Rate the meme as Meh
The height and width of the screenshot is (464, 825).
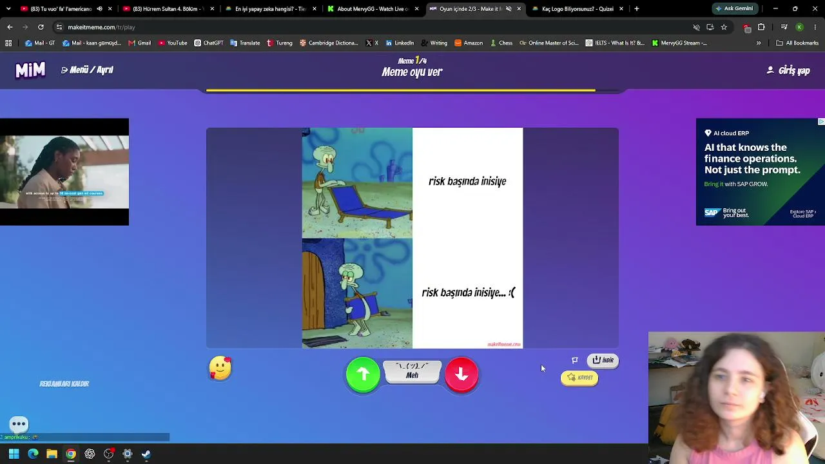(x=412, y=371)
